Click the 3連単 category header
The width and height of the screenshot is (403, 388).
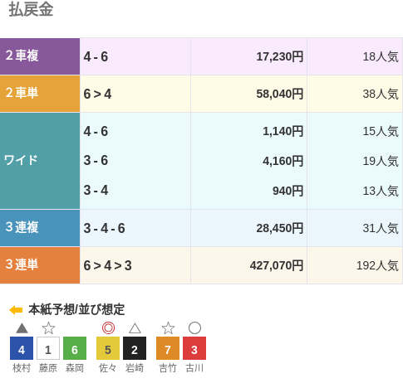coord(40,265)
